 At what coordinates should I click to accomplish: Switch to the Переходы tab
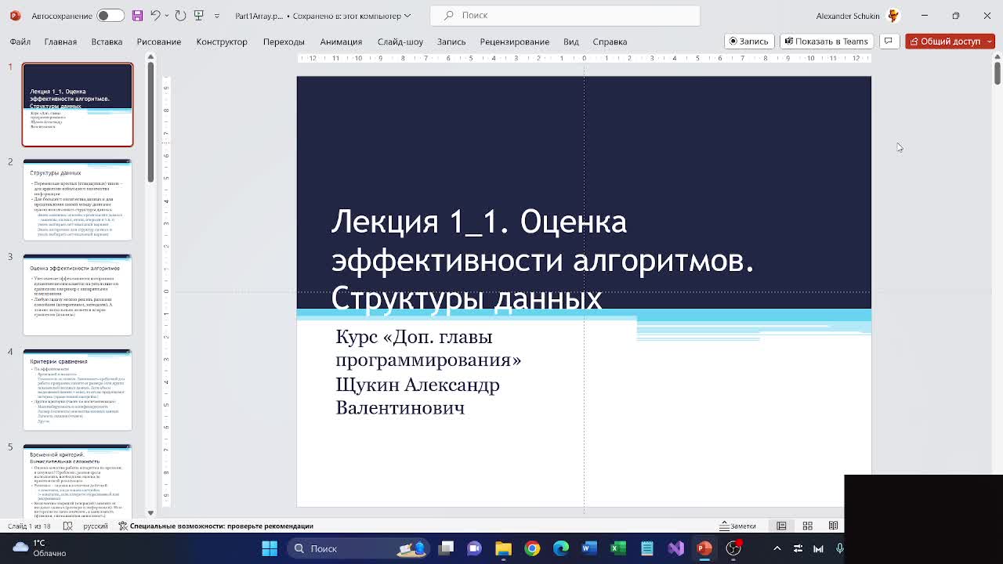pyautogui.click(x=284, y=42)
